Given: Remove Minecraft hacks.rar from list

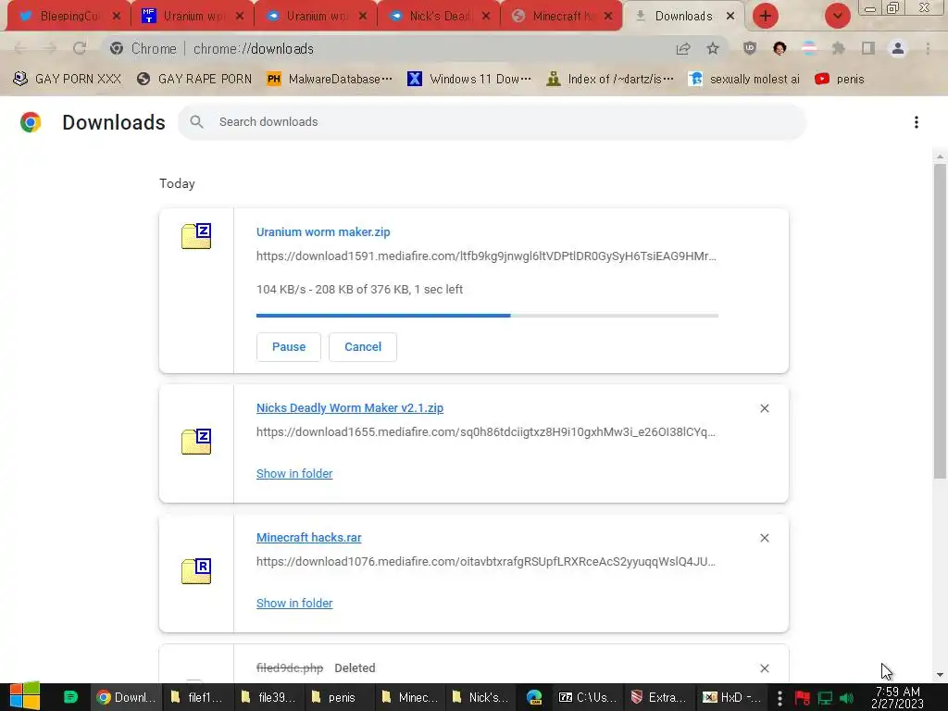Looking at the screenshot, I should [764, 538].
